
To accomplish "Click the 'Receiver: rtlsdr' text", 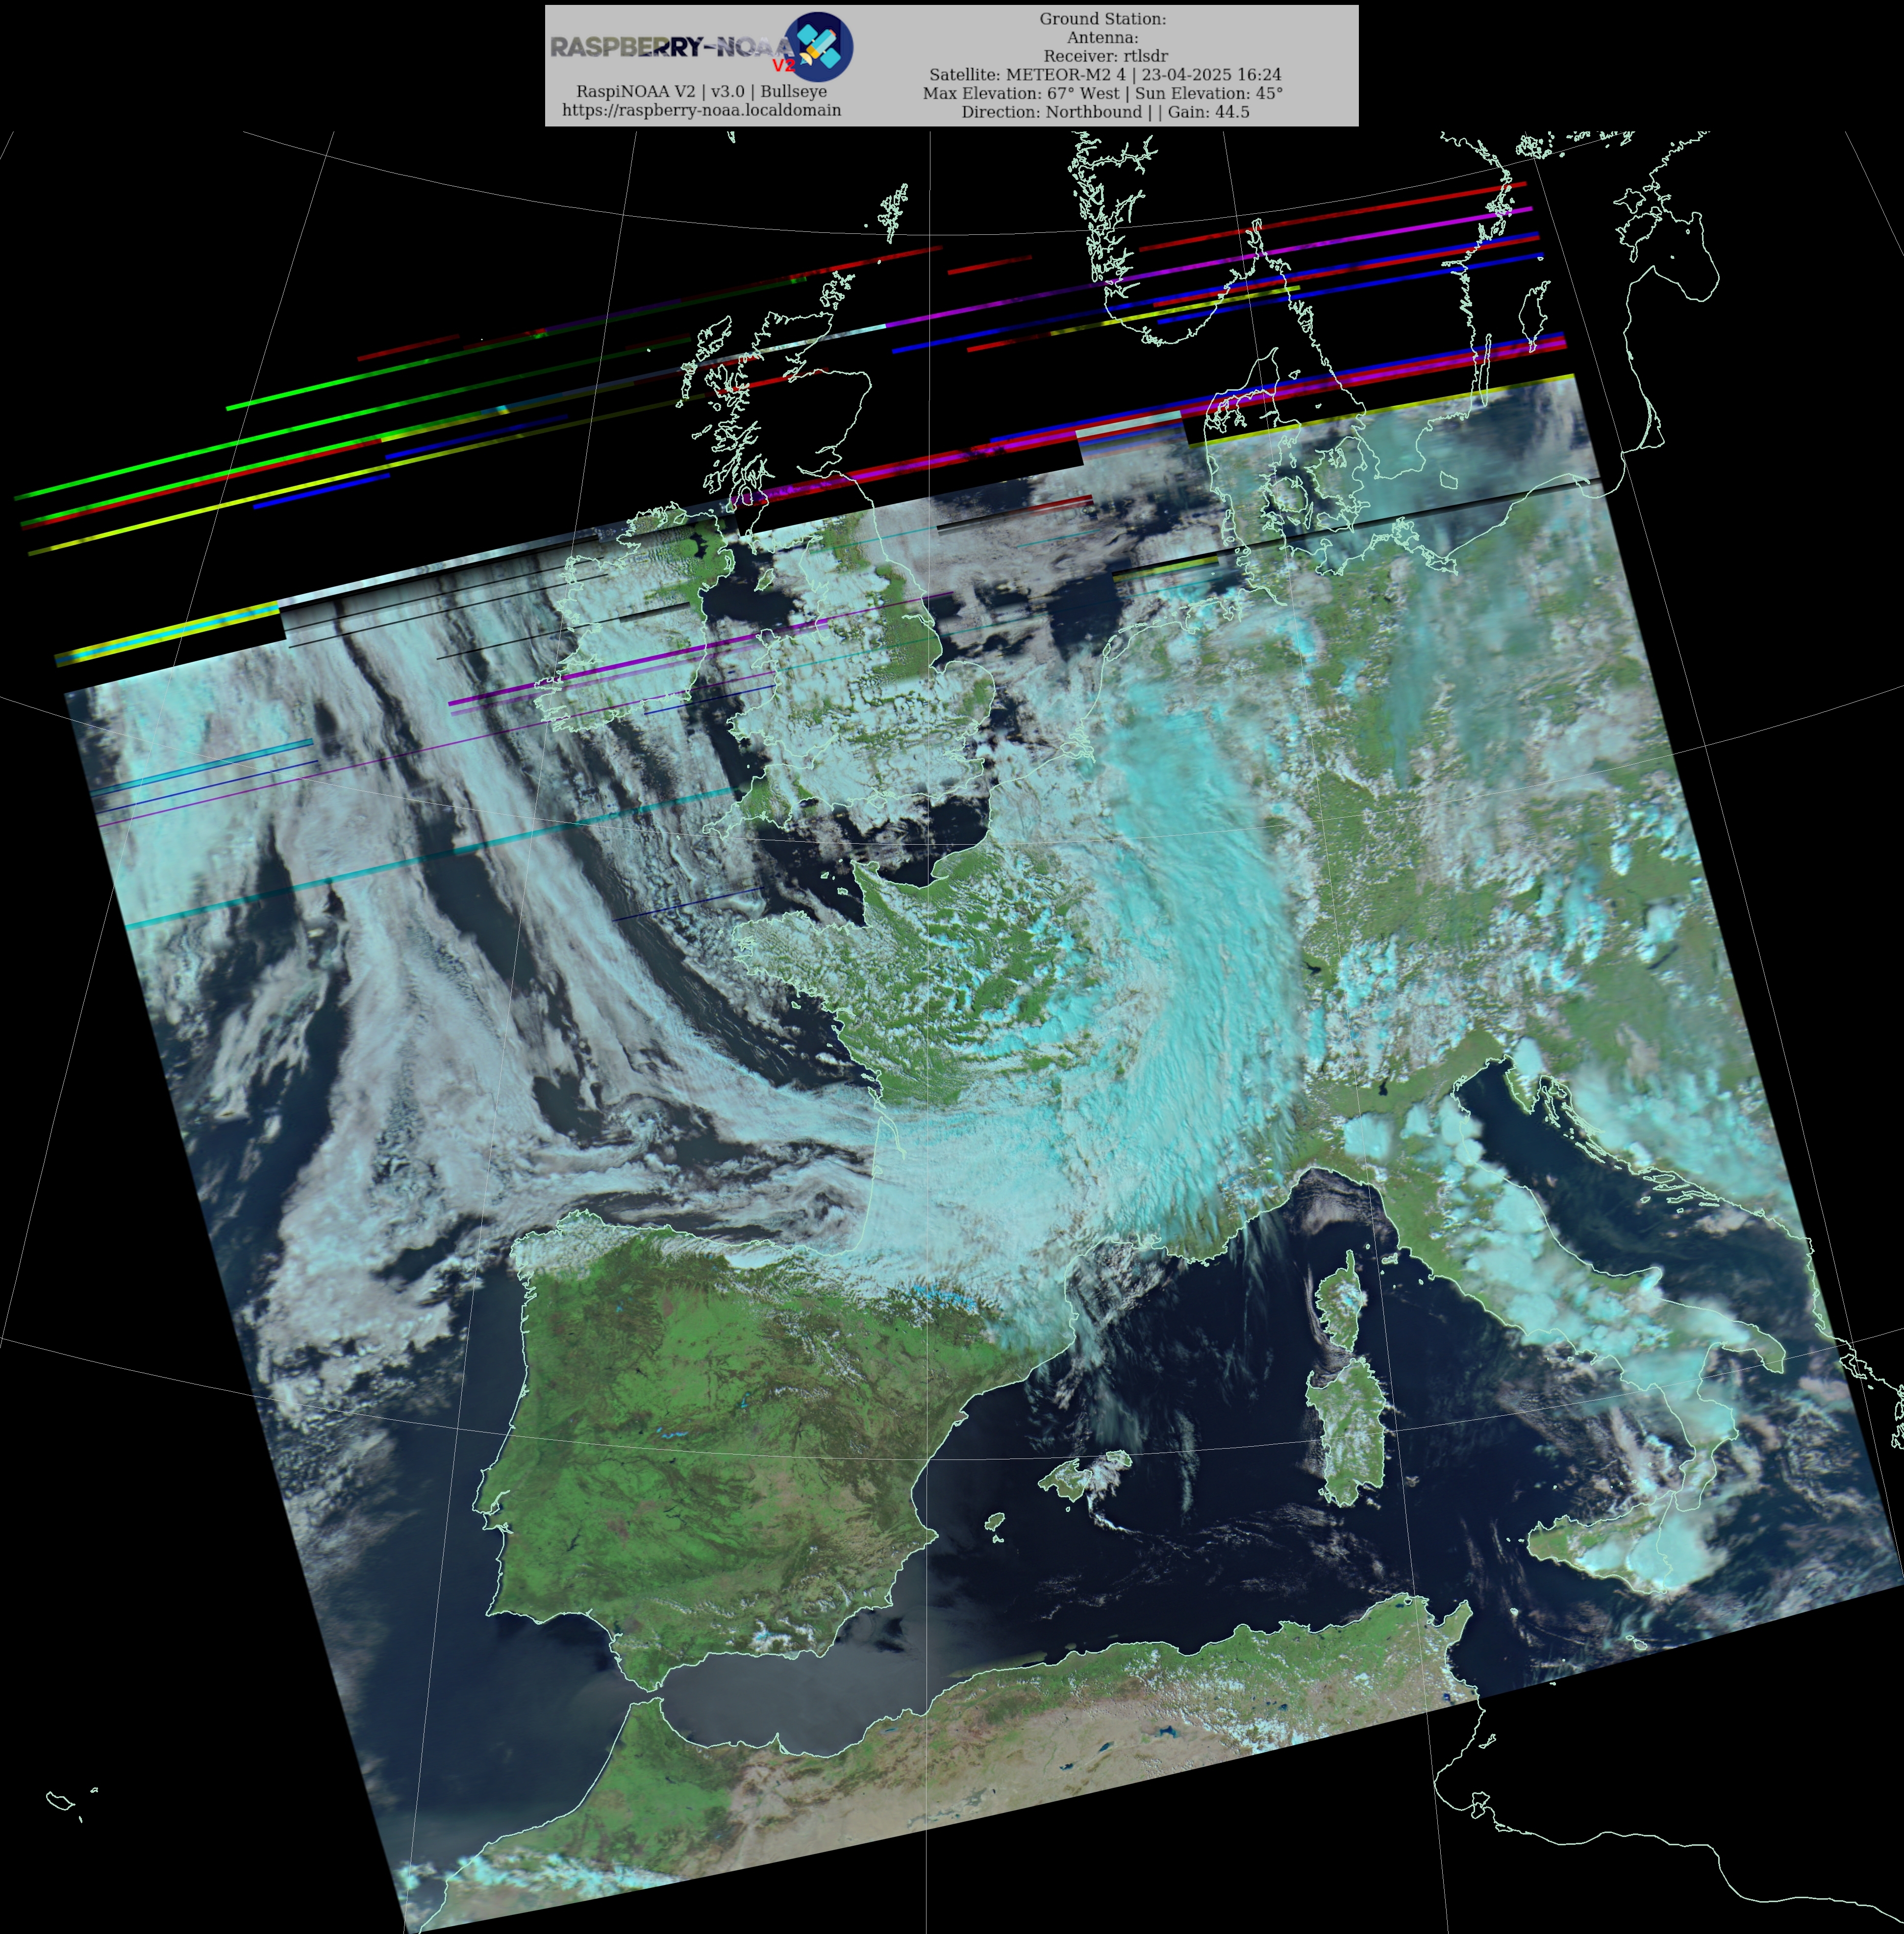I will tap(1105, 56).
